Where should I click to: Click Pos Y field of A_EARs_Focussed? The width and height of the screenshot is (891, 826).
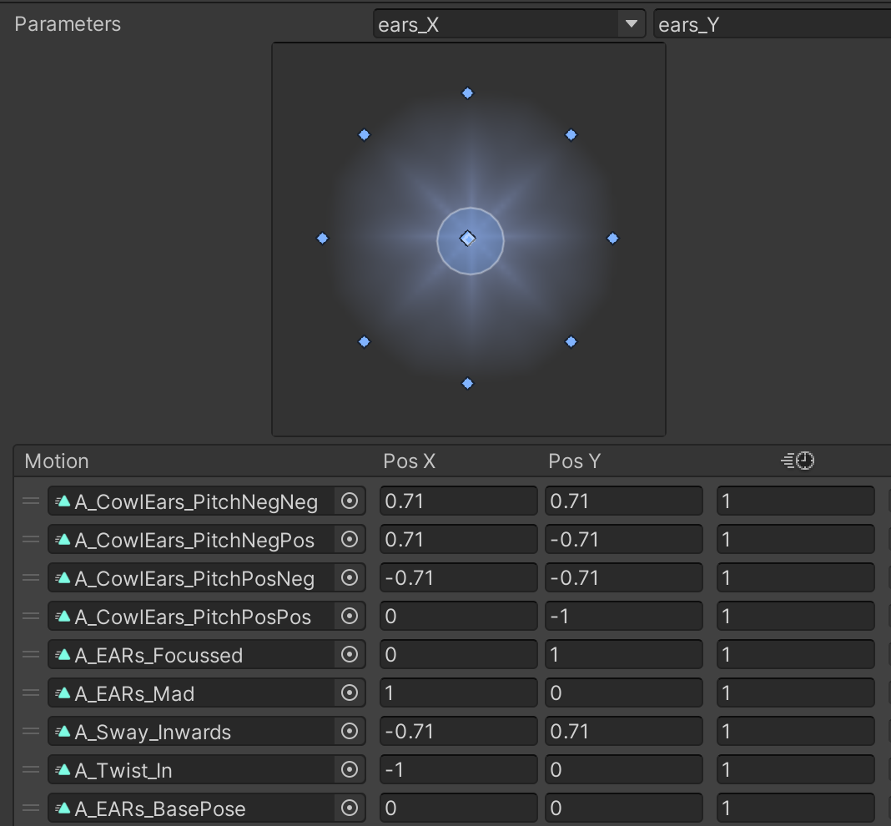623,655
